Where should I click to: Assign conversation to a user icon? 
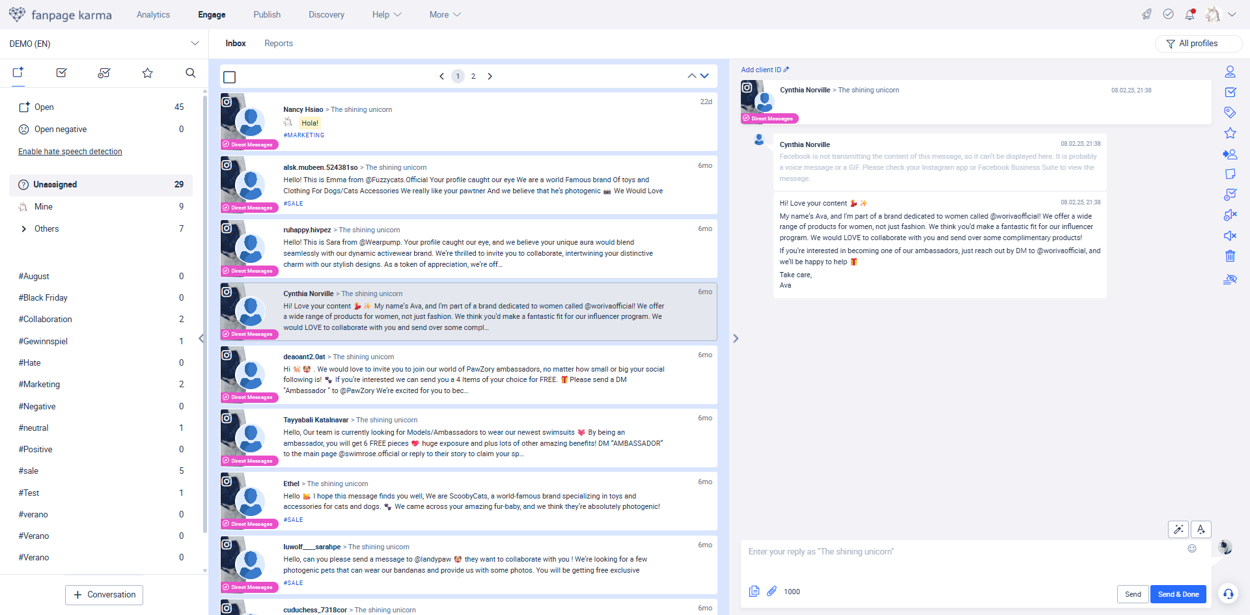[x=1230, y=154]
